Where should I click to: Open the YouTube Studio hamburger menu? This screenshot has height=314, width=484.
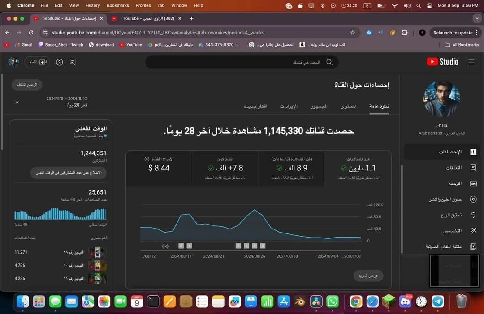(471, 62)
